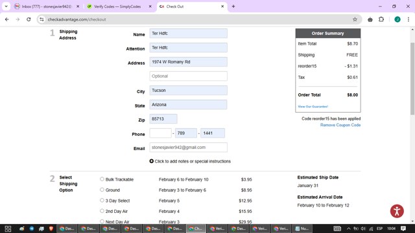This screenshot has height=233, width=415.
Task: Edit the Zip field showing 85713
Action: coord(163,119)
